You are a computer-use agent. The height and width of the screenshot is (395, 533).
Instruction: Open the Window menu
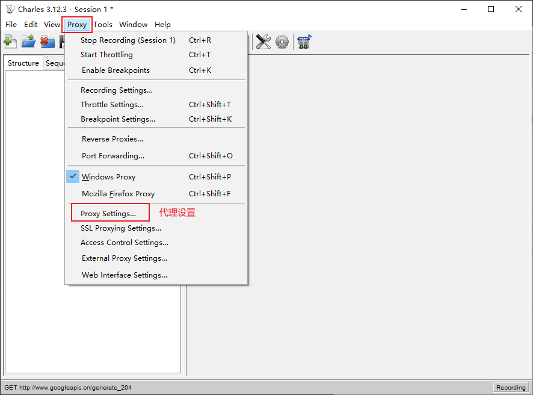(x=134, y=25)
